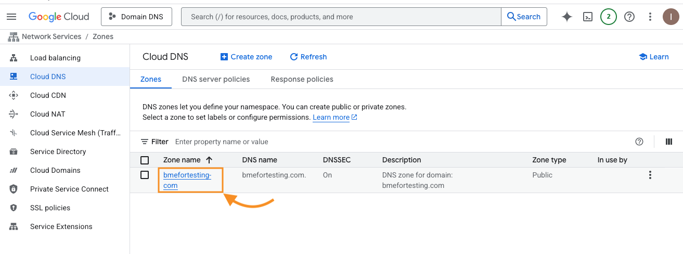Click the Cloud Domains sidebar icon
This screenshot has width=683, height=254.
(14, 170)
